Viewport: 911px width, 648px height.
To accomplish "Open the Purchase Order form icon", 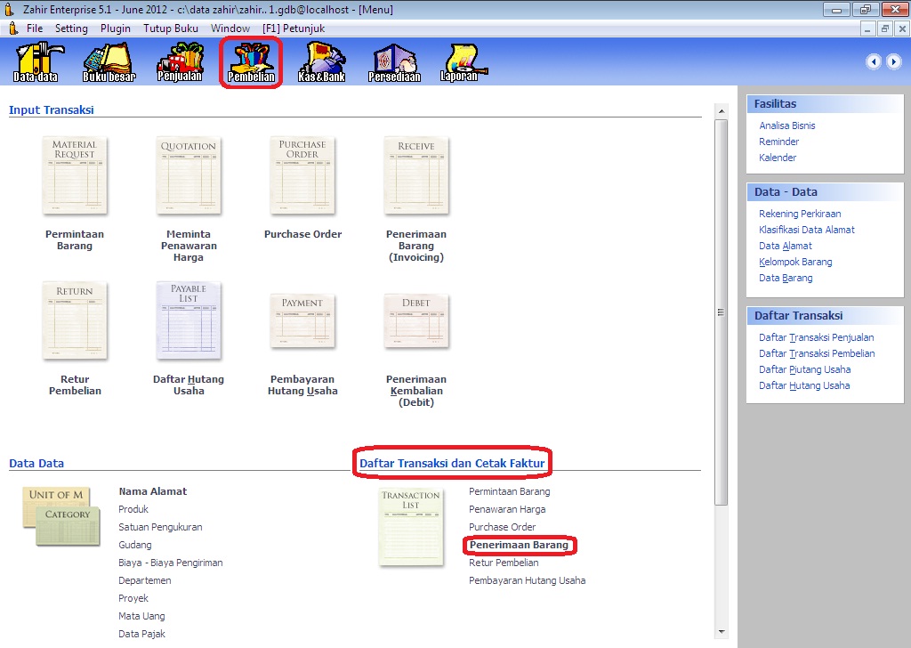I will click(x=302, y=175).
